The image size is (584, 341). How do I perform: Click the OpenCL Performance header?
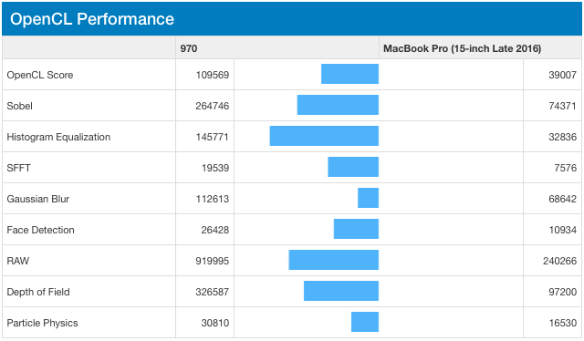[92, 19]
